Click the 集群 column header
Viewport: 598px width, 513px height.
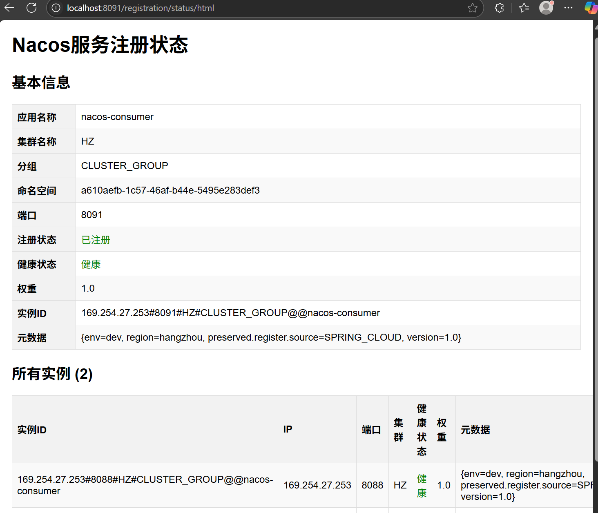[400, 429]
